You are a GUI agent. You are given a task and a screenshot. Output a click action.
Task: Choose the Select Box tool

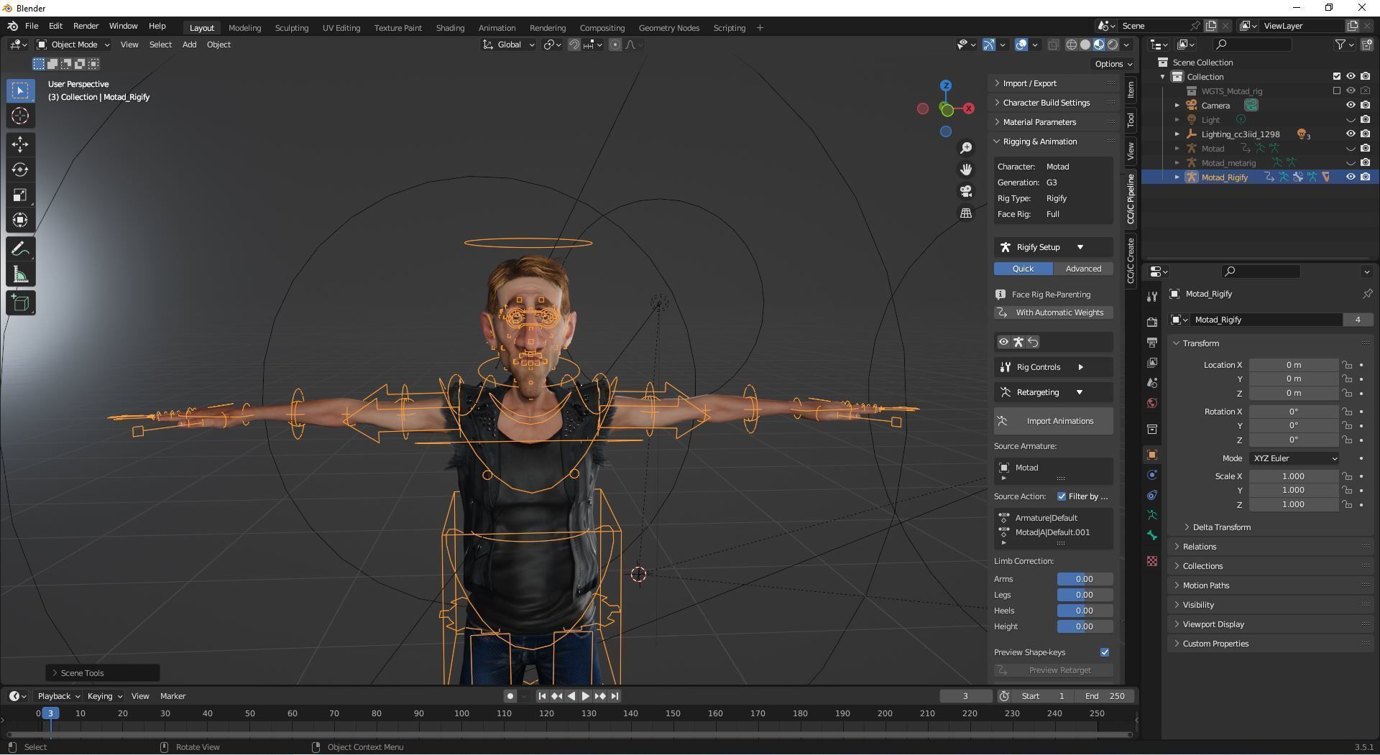pyautogui.click(x=20, y=91)
